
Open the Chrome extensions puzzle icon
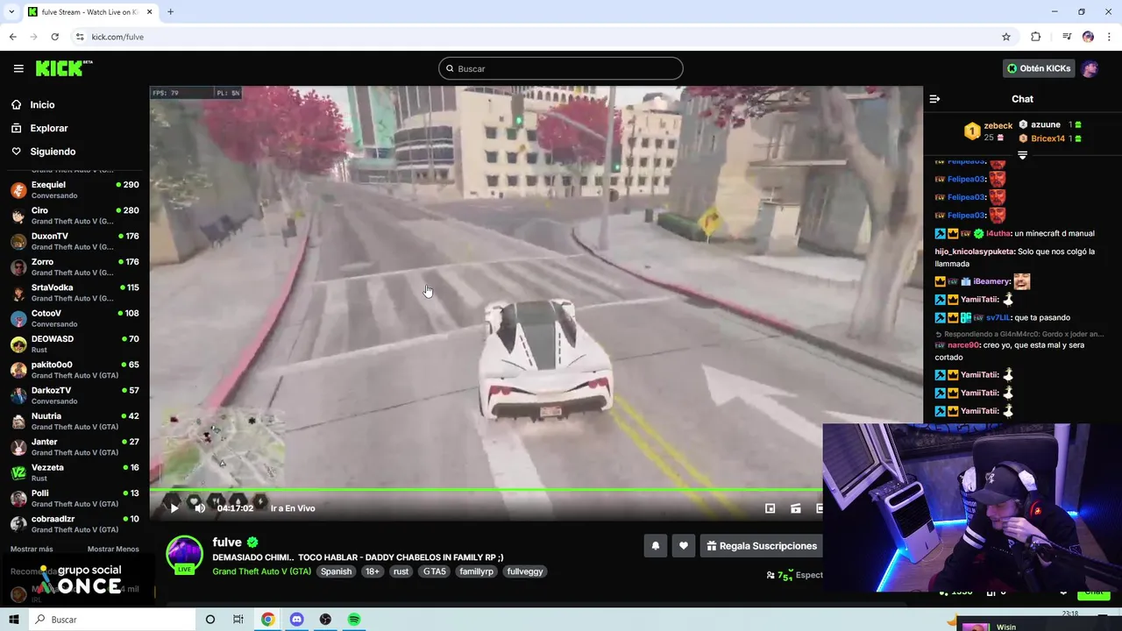pos(1036,37)
